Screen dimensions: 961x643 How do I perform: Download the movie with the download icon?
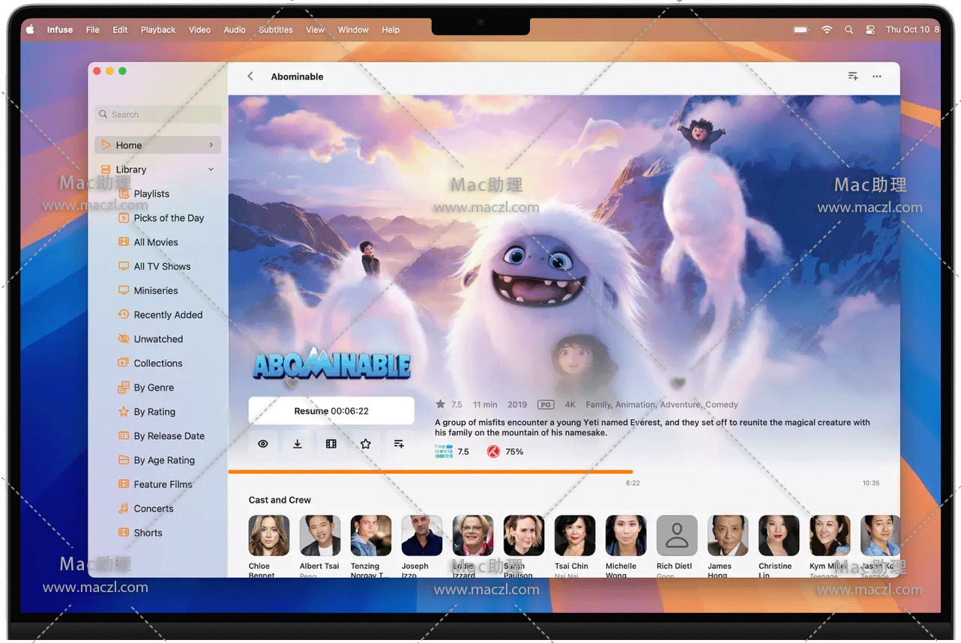(x=298, y=444)
